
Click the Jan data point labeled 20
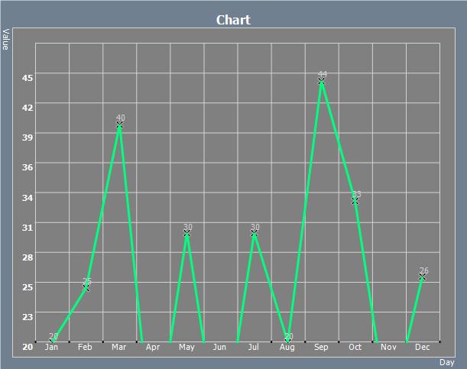tap(53, 341)
